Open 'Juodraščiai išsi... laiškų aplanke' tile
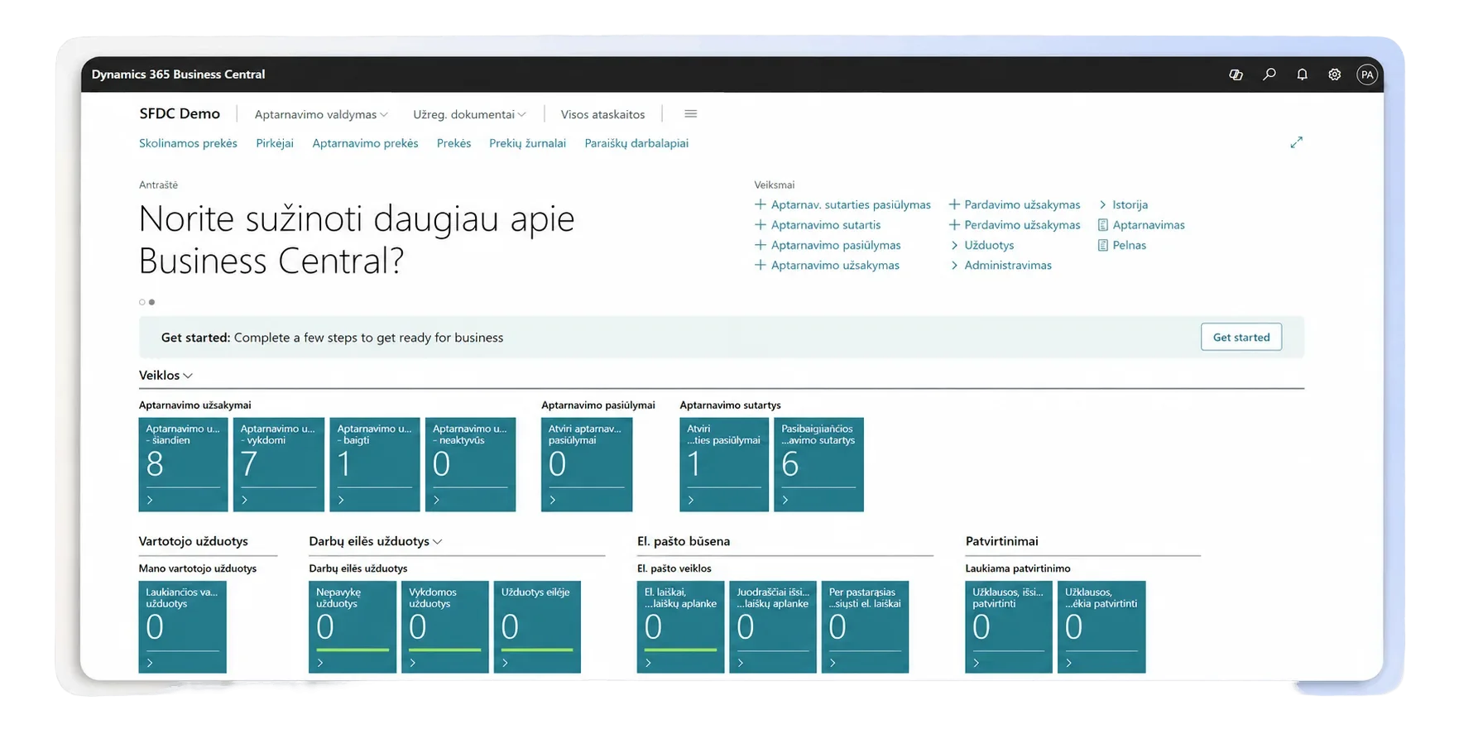1478x729 pixels. (773, 627)
